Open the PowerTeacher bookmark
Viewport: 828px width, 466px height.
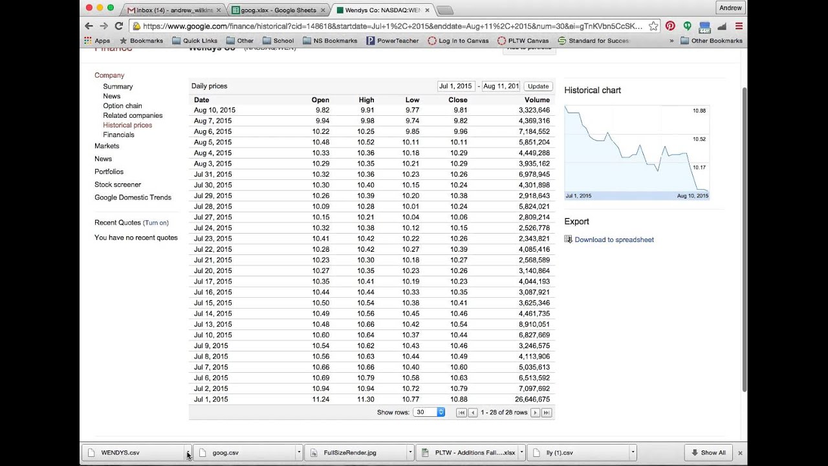click(x=393, y=40)
